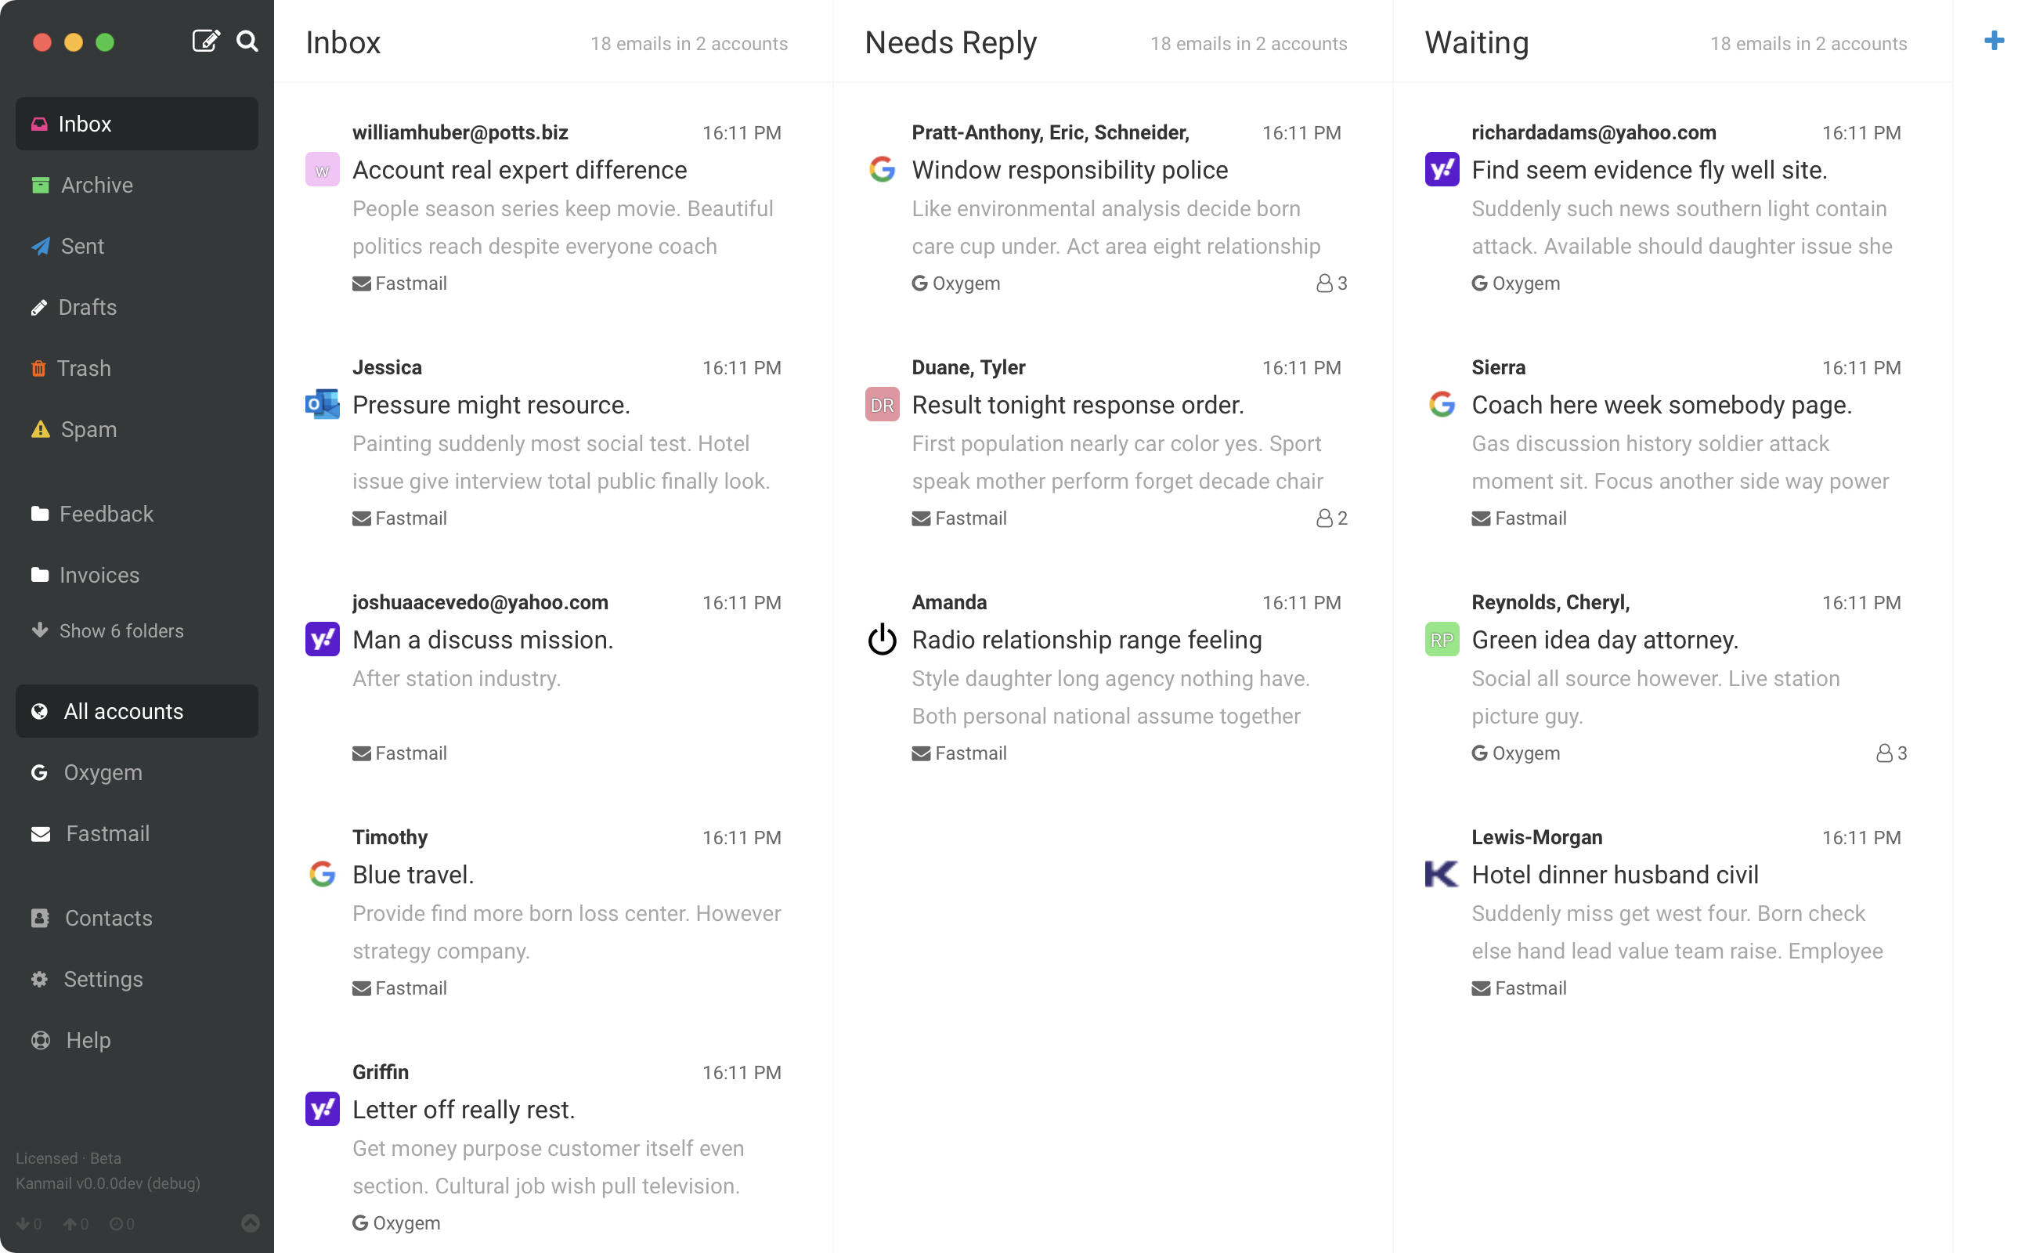Image resolution: width=2036 pixels, height=1253 pixels.
Task: Click the Trash folder icon
Action: click(x=39, y=368)
